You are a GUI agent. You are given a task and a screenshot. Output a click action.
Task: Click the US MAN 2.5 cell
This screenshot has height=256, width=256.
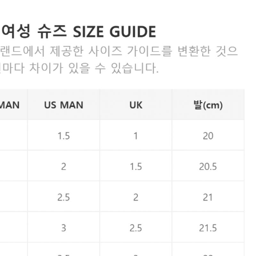(x=64, y=197)
